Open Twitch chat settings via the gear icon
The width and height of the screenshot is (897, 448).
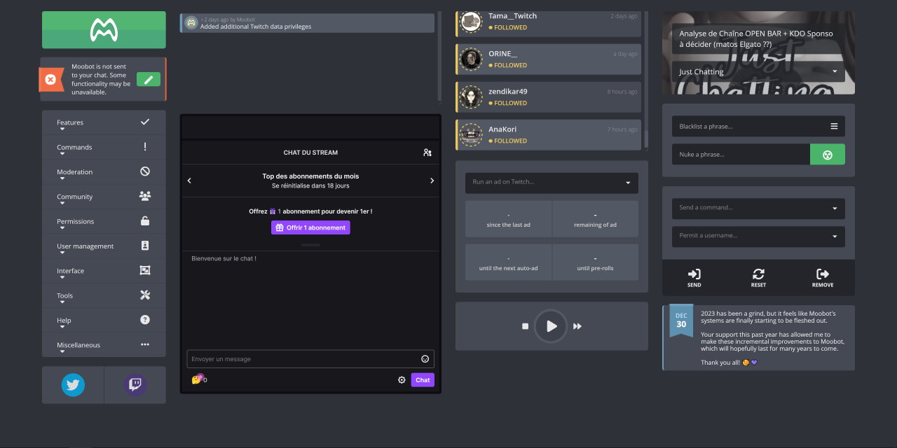(402, 379)
